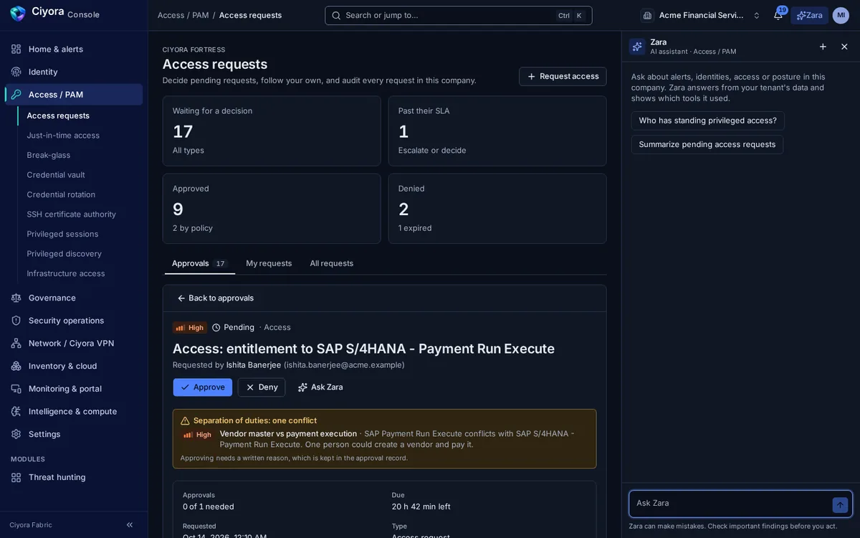The image size is (860, 538).
Task: Open Inventory & cloud section
Action: (74, 366)
